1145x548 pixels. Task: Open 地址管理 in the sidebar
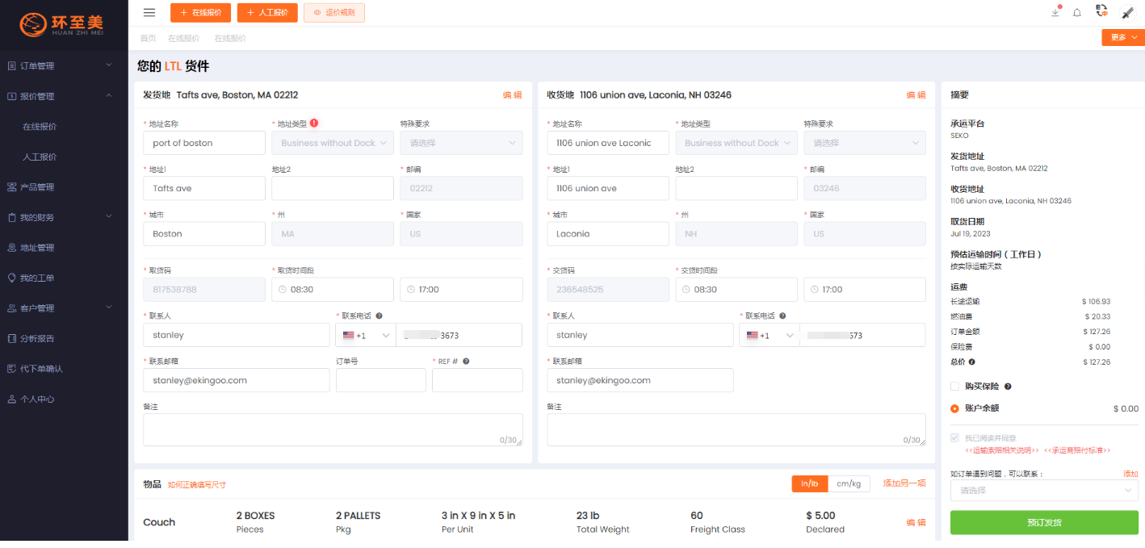(37, 248)
